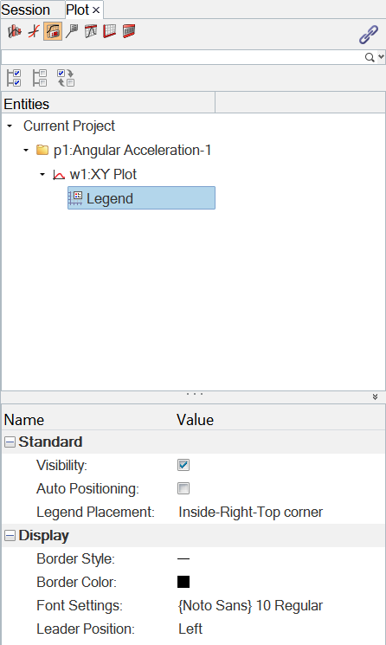The image size is (386, 645).
Task: Click the 'Leader Position:' property label
Action: click(x=86, y=629)
